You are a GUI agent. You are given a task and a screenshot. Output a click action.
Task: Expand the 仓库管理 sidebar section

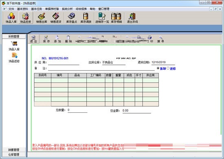pos(14,155)
